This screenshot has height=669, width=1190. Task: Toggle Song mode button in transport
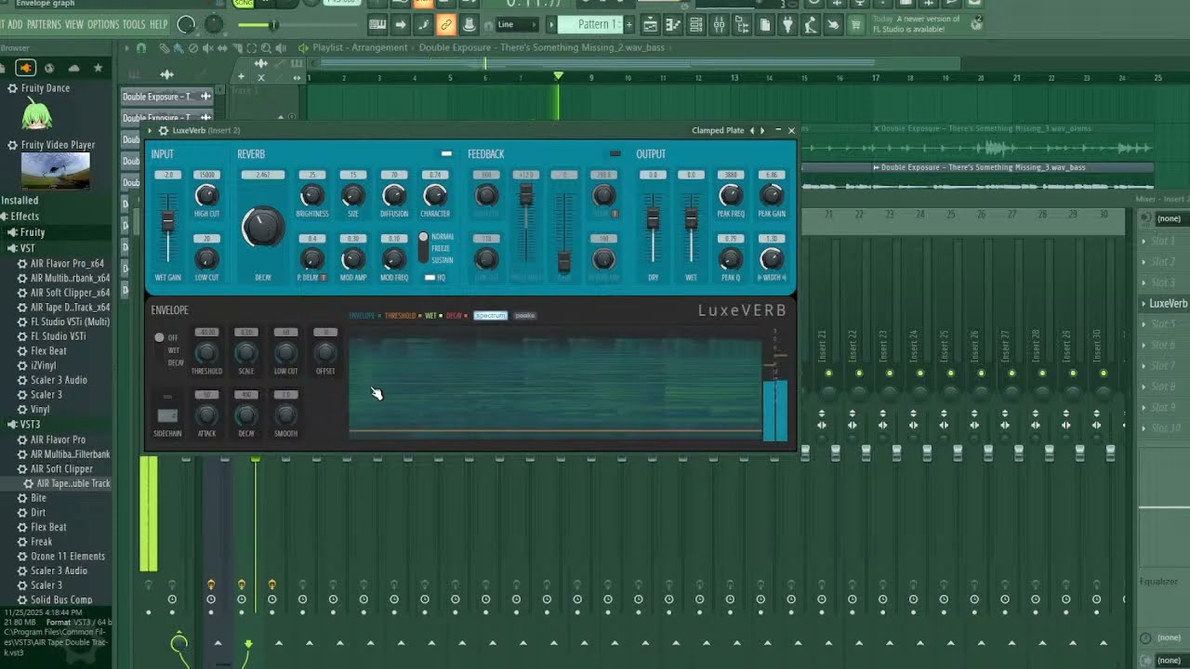click(x=244, y=4)
